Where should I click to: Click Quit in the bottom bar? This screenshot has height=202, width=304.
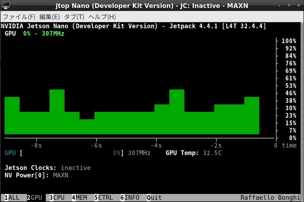pyautogui.click(x=154, y=198)
